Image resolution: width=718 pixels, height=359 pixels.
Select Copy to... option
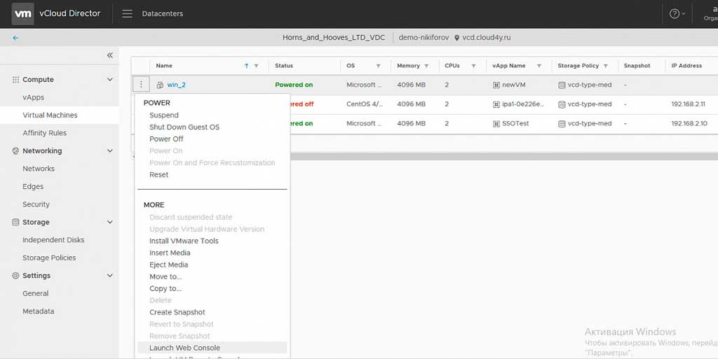pos(165,288)
